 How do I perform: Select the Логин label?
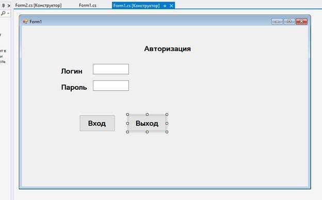click(x=72, y=71)
